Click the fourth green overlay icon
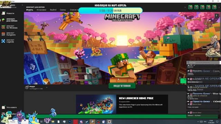Screen dimensions: 221x124 point(208,7)
